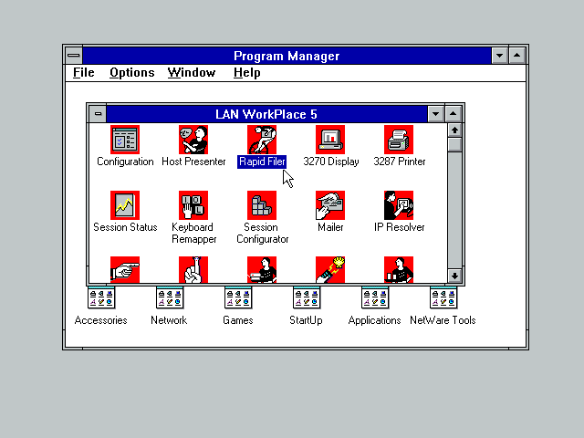Click the Session Status icon
The height and width of the screenshot is (438, 584).
coord(125,205)
